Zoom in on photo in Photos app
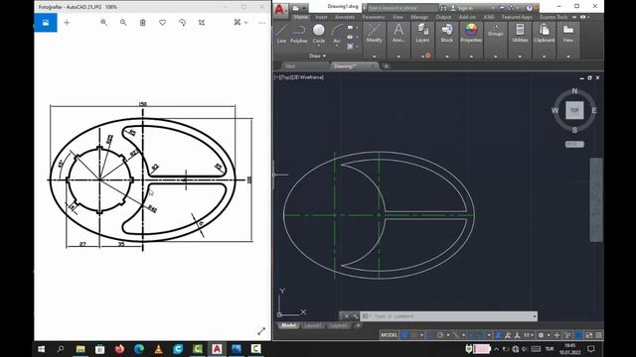 (103, 23)
